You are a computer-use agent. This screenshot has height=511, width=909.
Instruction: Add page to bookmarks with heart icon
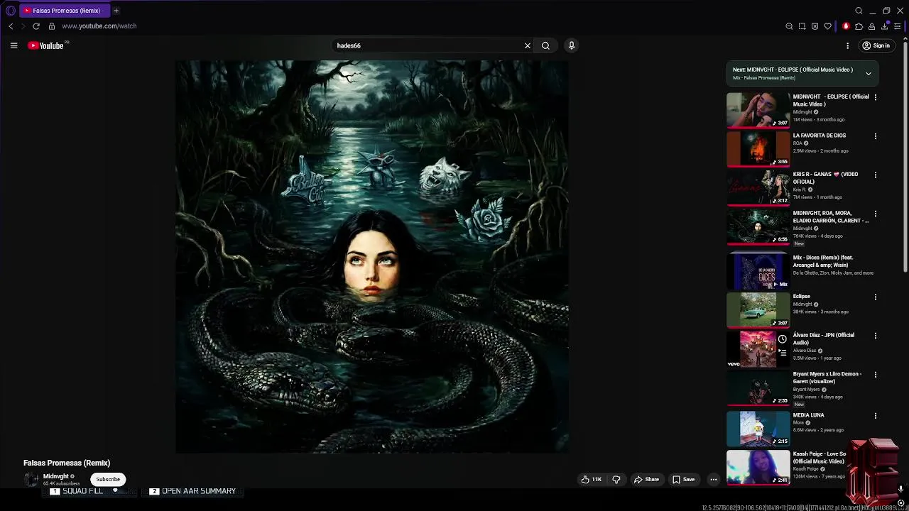point(827,26)
